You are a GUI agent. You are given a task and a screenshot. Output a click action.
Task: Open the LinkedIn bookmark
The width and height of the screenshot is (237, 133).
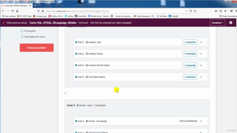coord(173,16)
